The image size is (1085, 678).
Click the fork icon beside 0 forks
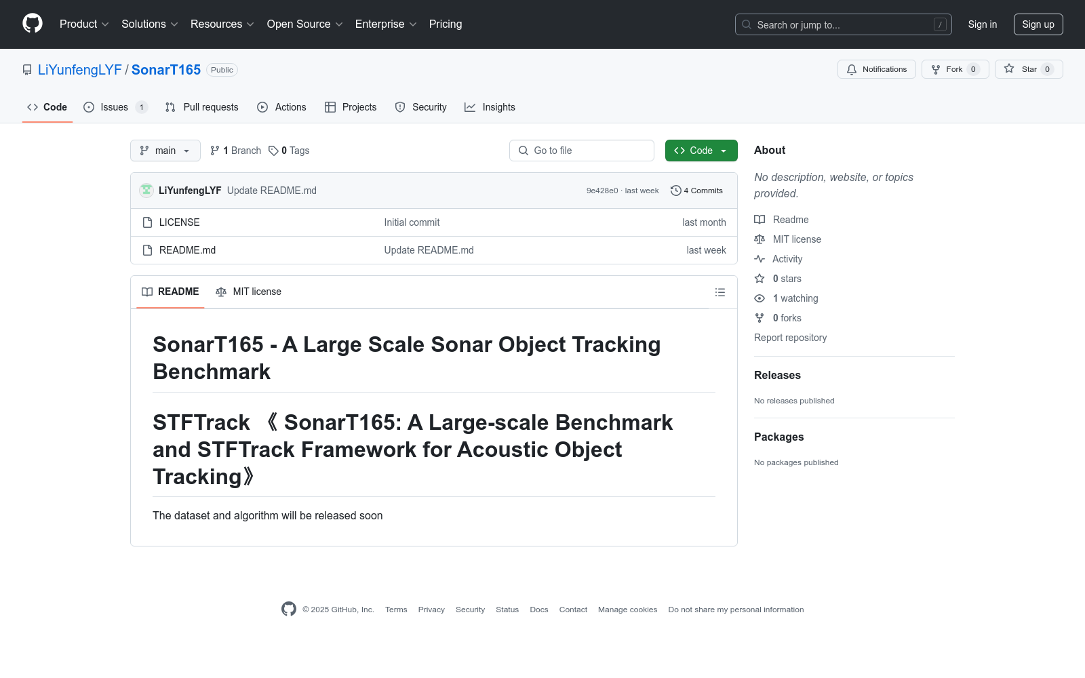(759, 318)
